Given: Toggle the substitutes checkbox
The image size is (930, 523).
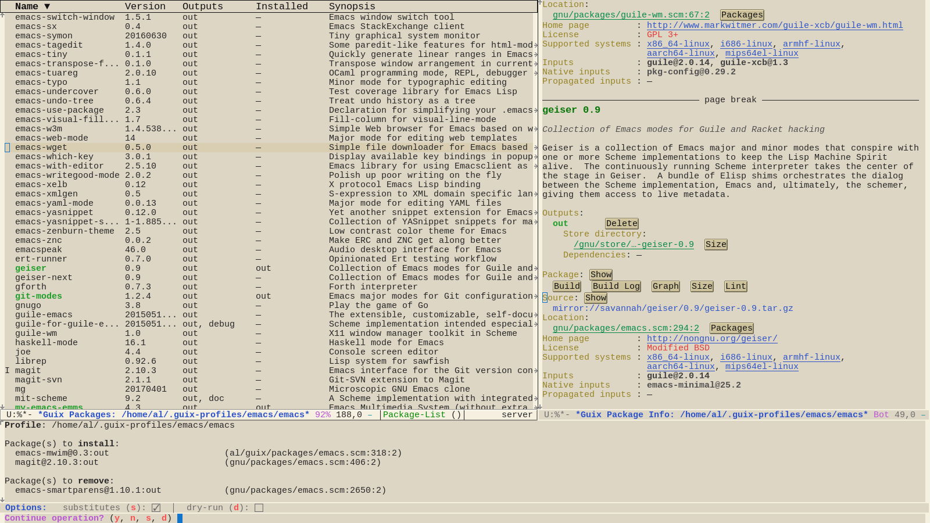Looking at the screenshot, I should click(156, 508).
